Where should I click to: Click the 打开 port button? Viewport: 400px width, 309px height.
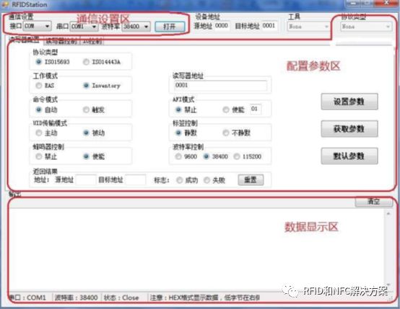[x=170, y=27]
